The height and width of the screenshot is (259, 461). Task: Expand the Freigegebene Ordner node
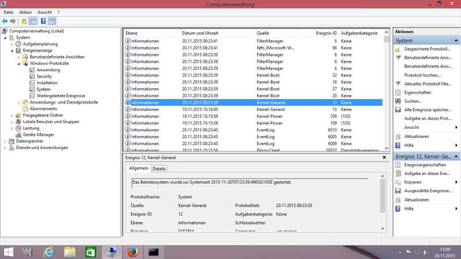pyautogui.click(x=12, y=116)
